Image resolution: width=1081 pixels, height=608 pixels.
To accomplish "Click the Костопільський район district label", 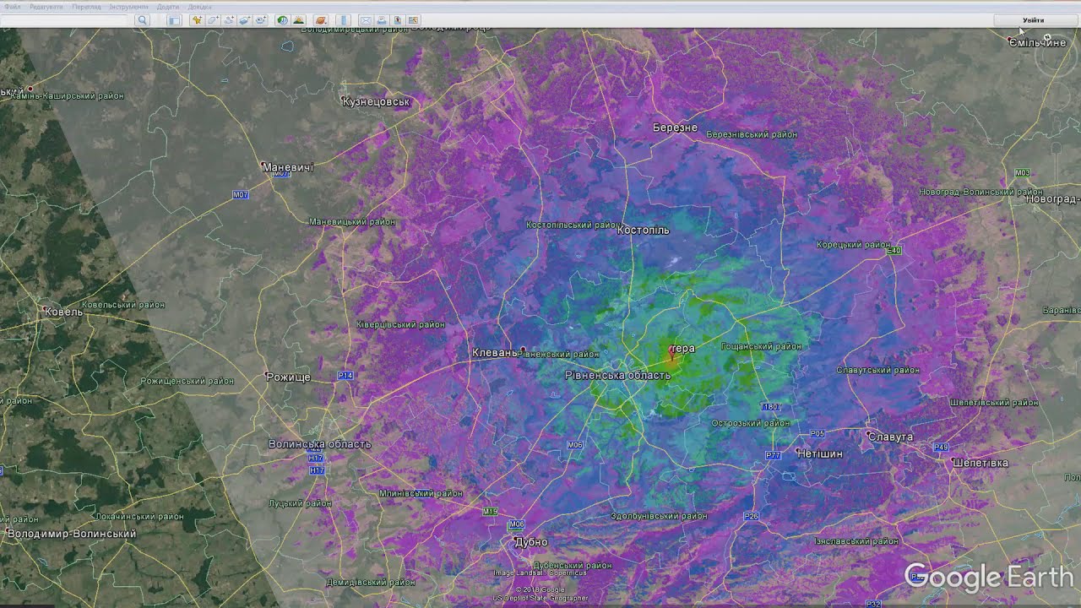I will 572,225.
